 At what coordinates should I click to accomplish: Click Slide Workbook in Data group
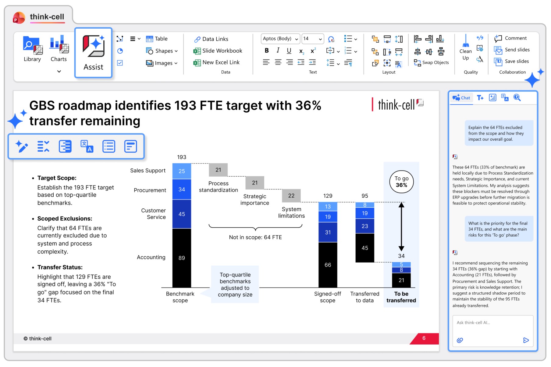point(218,51)
